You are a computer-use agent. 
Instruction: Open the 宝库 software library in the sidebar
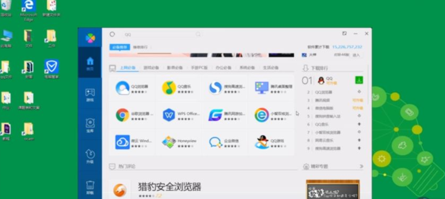(90, 126)
